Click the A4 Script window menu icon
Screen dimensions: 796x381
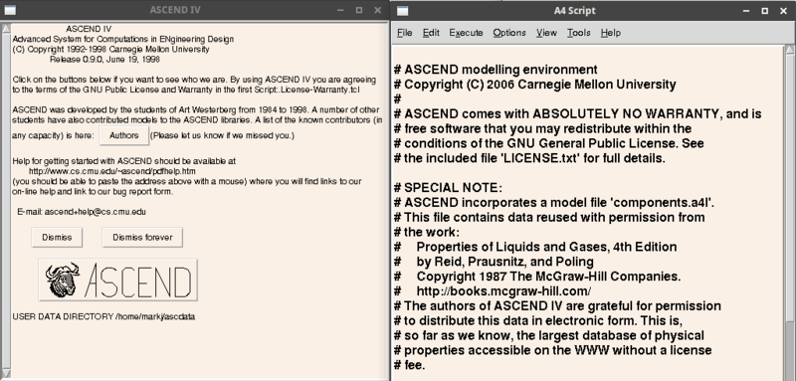point(403,10)
